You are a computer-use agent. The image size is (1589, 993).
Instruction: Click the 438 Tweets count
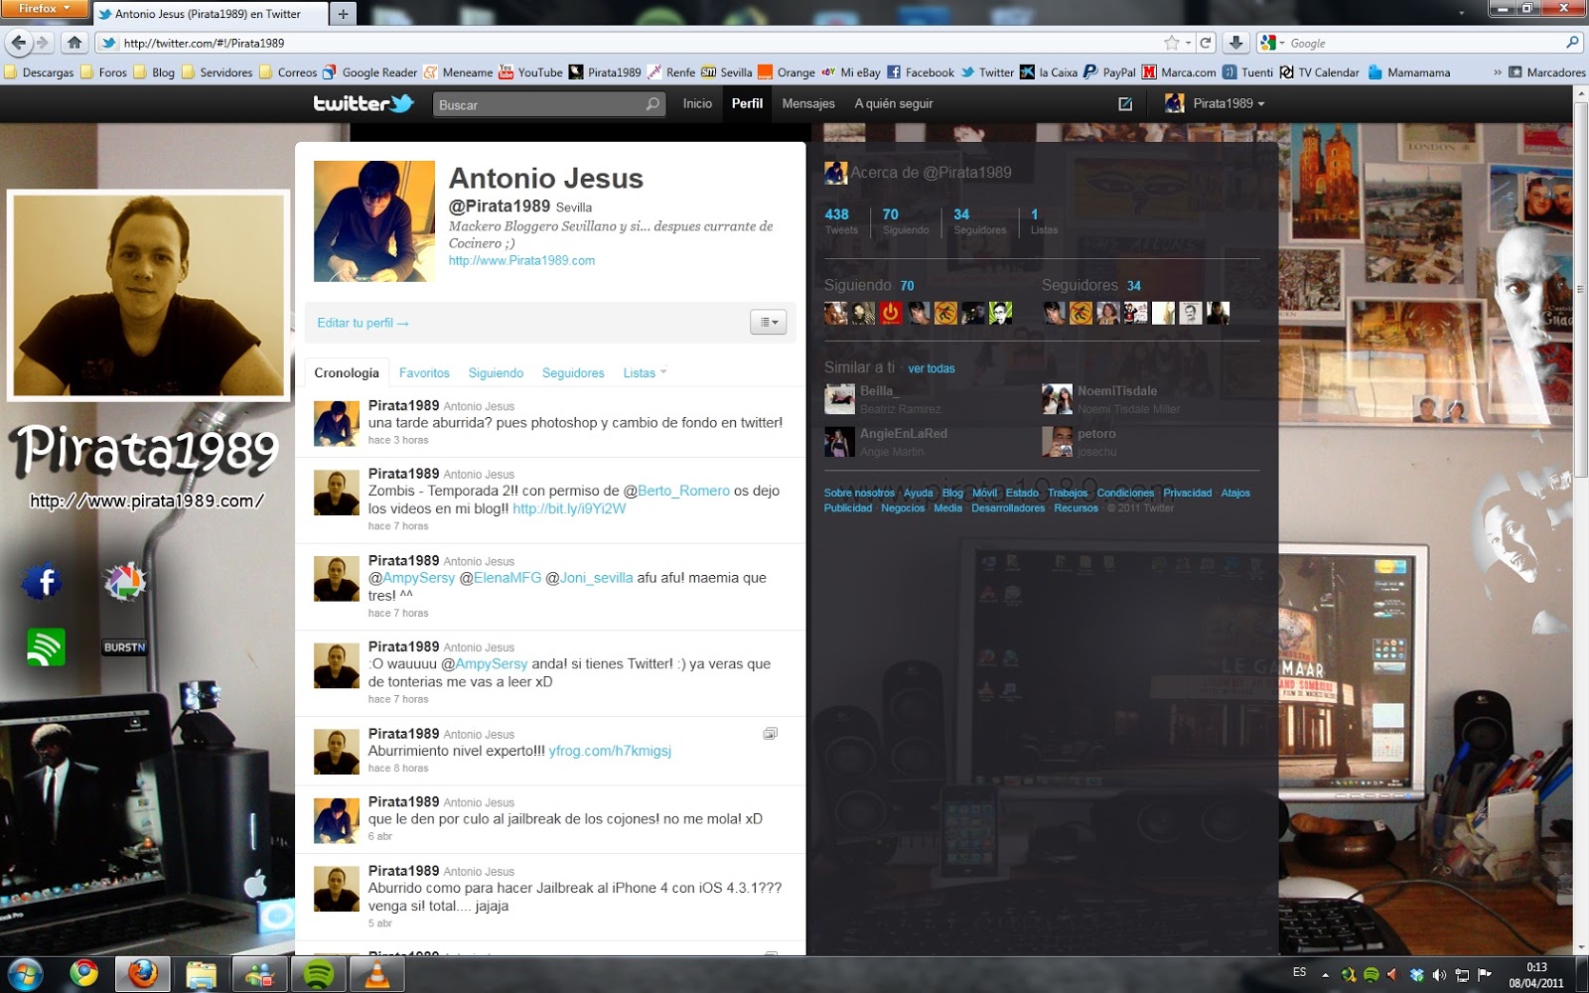840,221
